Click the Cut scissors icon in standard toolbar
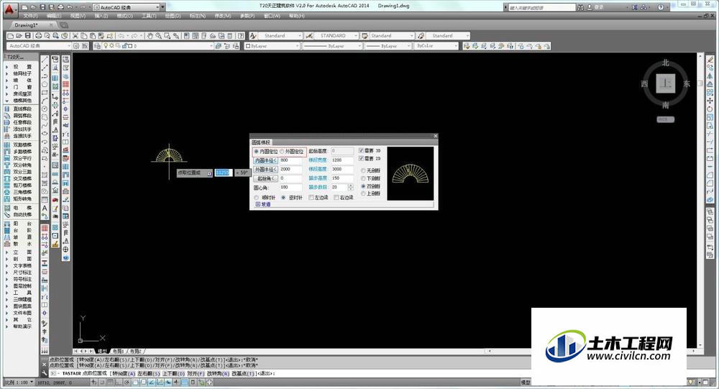Screen dimensions: 719x389 pyautogui.click(x=75, y=36)
